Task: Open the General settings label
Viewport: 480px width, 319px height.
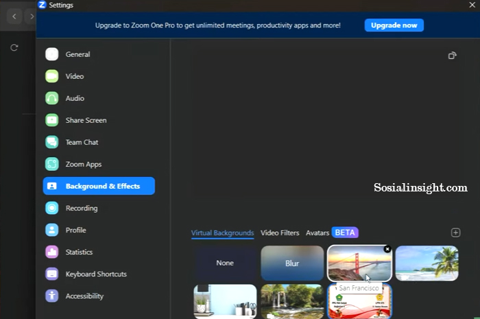Action: pos(77,54)
